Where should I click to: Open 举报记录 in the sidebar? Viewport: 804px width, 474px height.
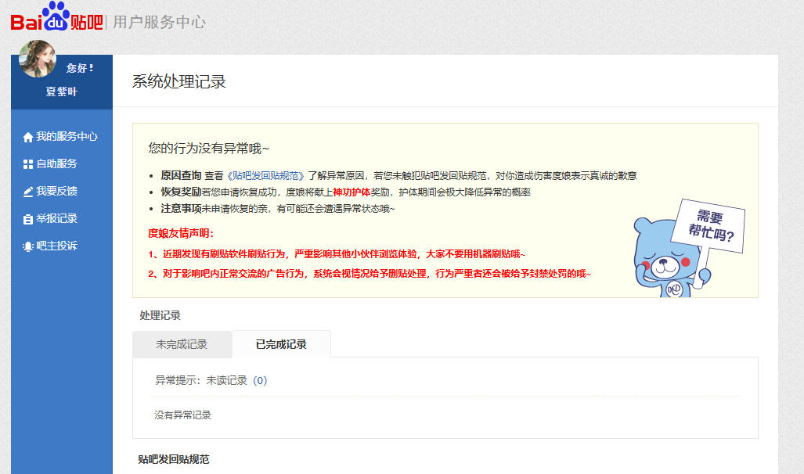pos(56,218)
